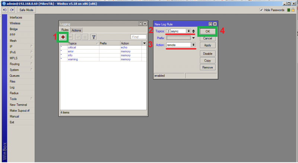Select the critical rule row
This screenshot has height=163, width=298.
(72, 48)
